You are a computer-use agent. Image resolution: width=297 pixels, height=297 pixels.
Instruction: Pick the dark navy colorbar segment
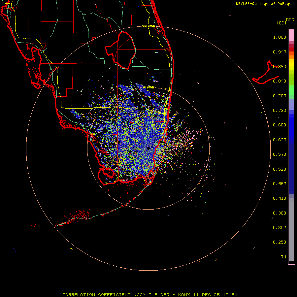pyautogui.click(x=291, y=167)
